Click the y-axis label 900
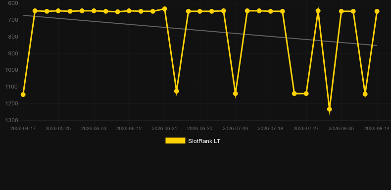 coord(13,53)
